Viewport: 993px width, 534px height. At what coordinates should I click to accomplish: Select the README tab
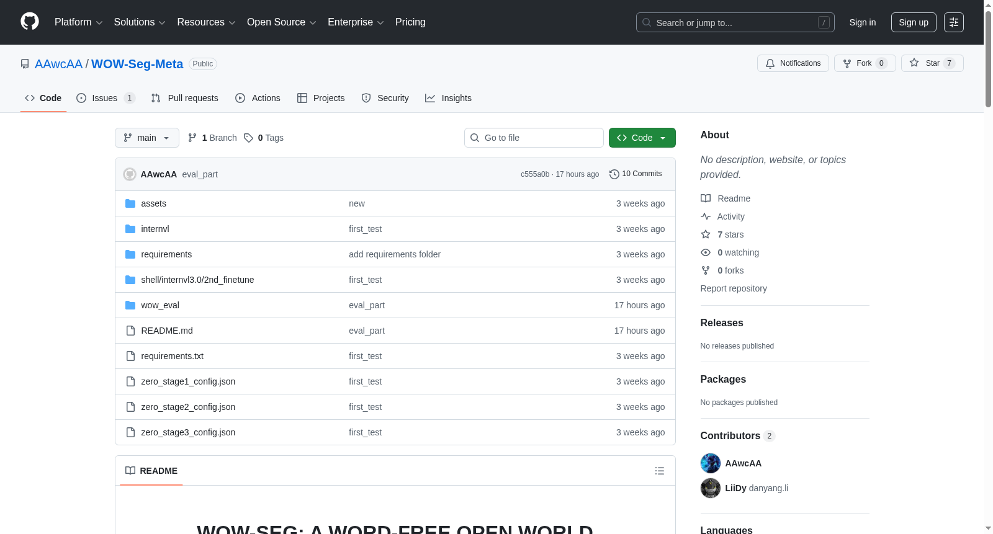point(151,471)
